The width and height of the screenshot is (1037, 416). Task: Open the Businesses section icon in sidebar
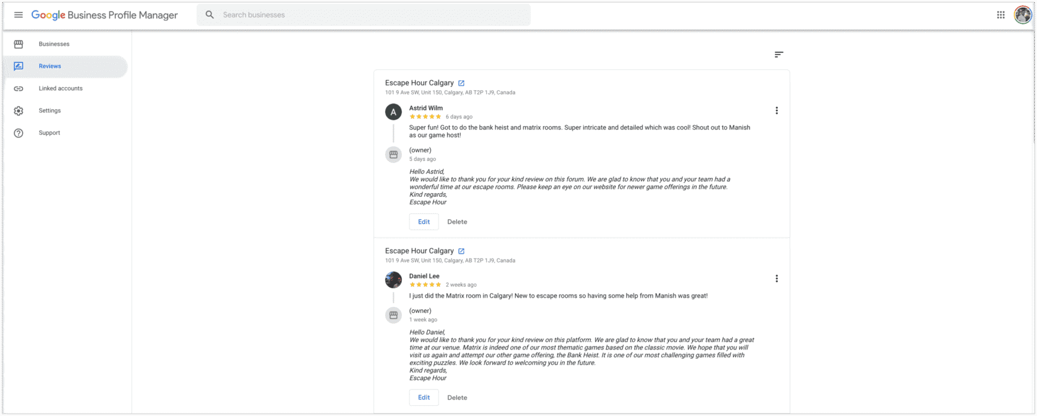tap(19, 44)
